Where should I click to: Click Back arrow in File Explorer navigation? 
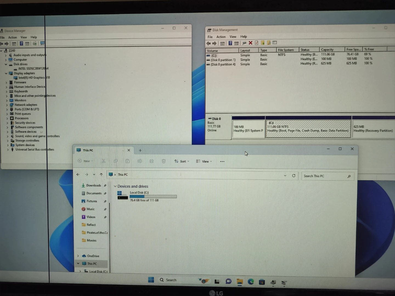pyautogui.click(x=78, y=175)
